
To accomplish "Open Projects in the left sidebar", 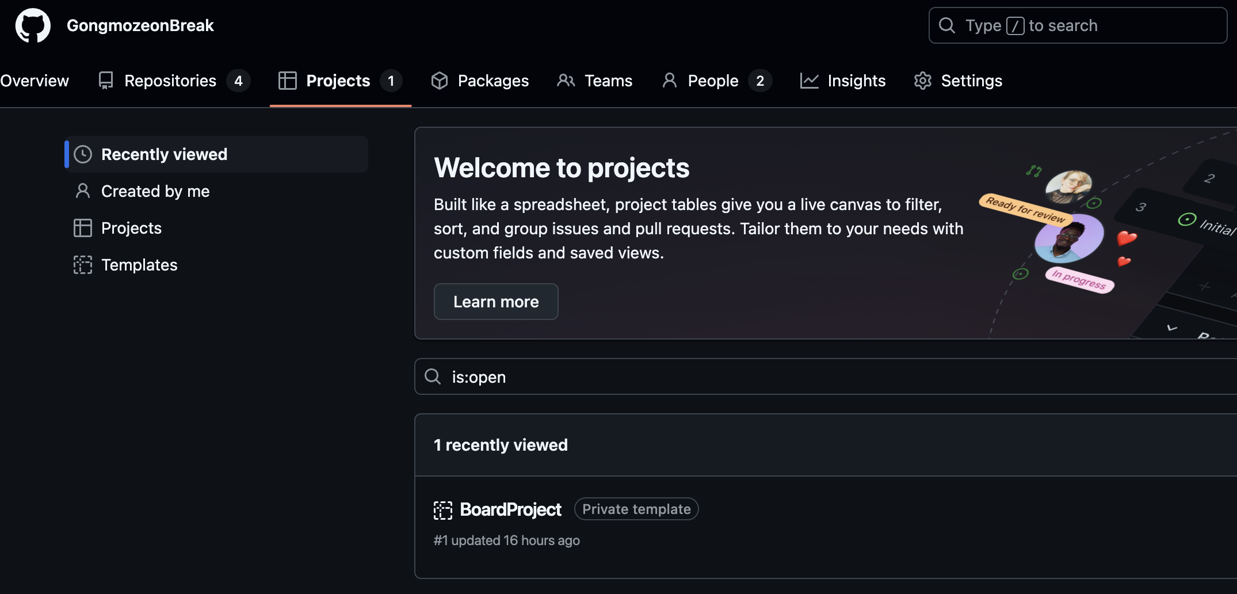I will (216, 228).
